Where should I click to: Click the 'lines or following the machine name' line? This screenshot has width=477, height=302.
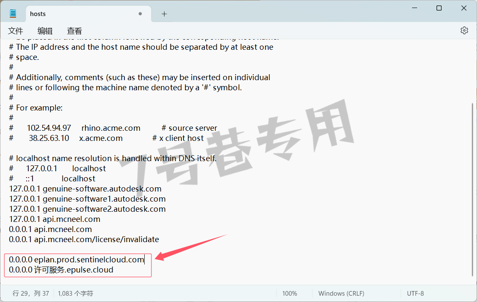pyautogui.click(x=125, y=88)
